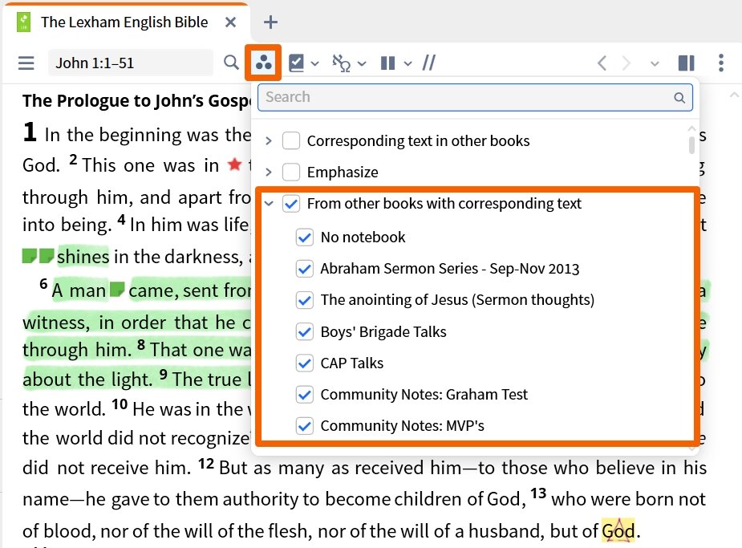Screen dimensions: 742x548
Task: Click the search icon inside filter search box
Action: pos(679,98)
